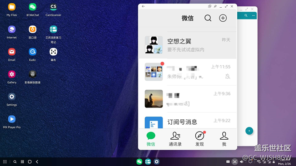Click the sunset avatar thumbnail
The width and height of the screenshot is (296, 166).
pyautogui.click(x=153, y=99)
